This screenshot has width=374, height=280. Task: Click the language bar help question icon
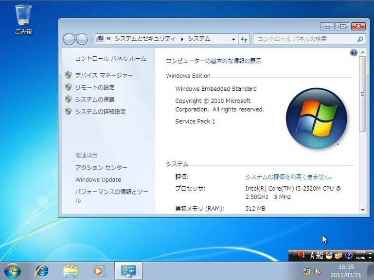click(x=349, y=256)
